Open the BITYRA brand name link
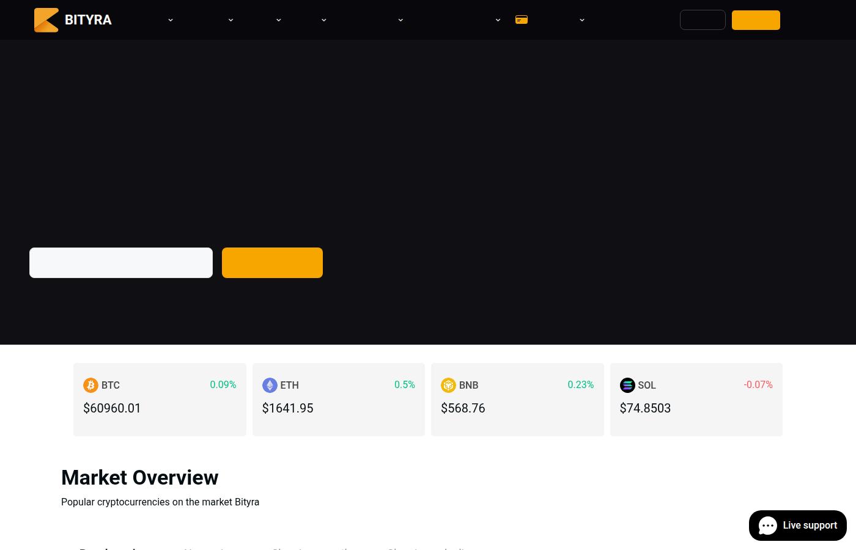This screenshot has height=550, width=856. pos(88,20)
